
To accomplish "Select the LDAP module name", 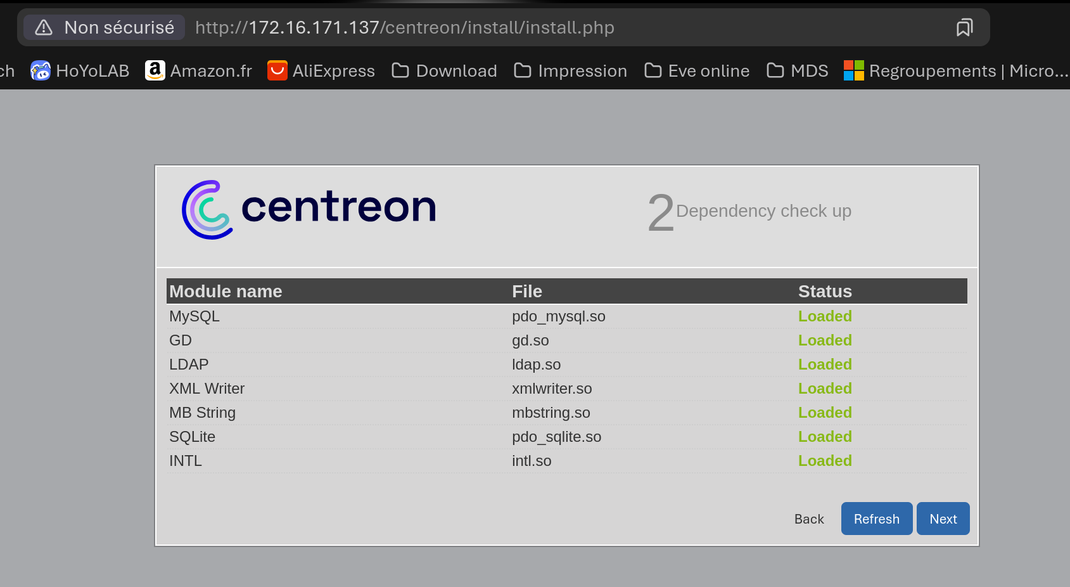I will 189,364.
